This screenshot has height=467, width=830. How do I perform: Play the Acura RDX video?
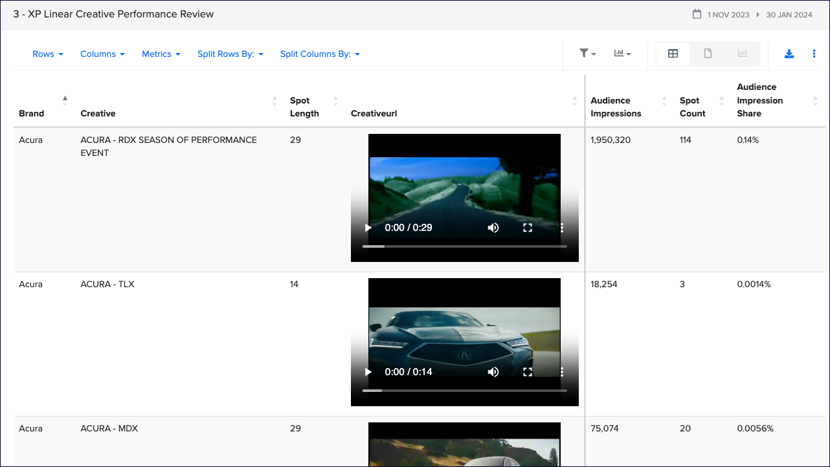tap(368, 228)
